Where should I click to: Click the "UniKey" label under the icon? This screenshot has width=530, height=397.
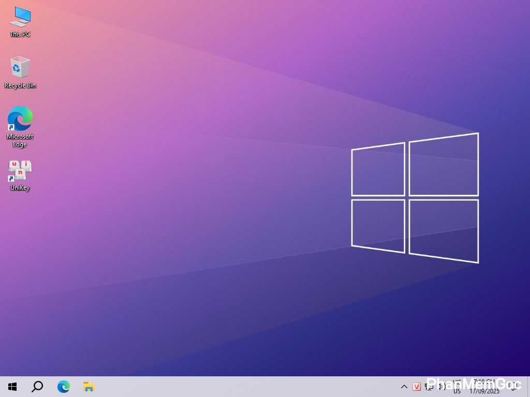pyautogui.click(x=20, y=188)
